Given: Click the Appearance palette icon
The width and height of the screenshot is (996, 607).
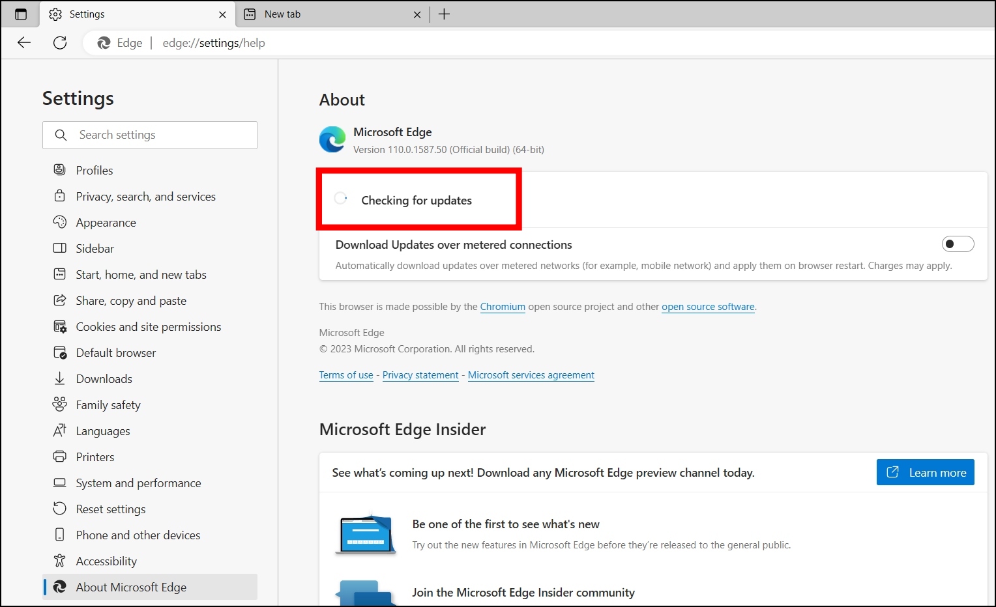Looking at the screenshot, I should (x=59, y=222).
